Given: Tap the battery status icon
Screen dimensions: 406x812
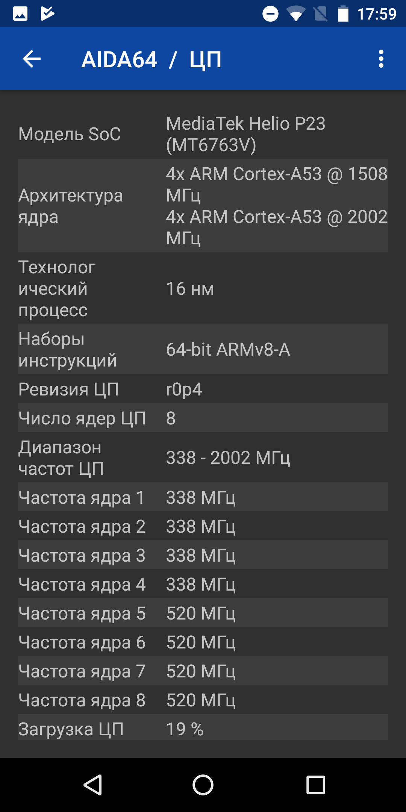Looking at the screenshot, I should click(343, 14).
